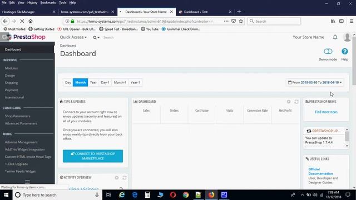Show sidebars icon in toolbar
Viewport: 356px width, 200px height.
tap(341, 21)
